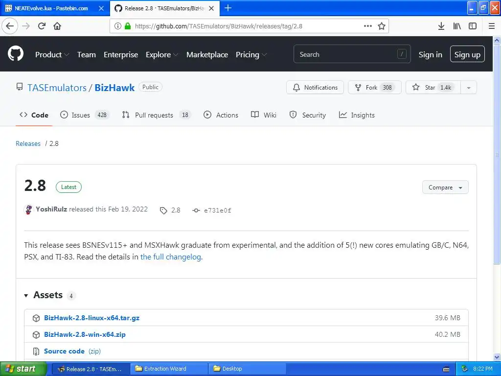
Task: Click the address bar URL field
Action: point(219,26)
